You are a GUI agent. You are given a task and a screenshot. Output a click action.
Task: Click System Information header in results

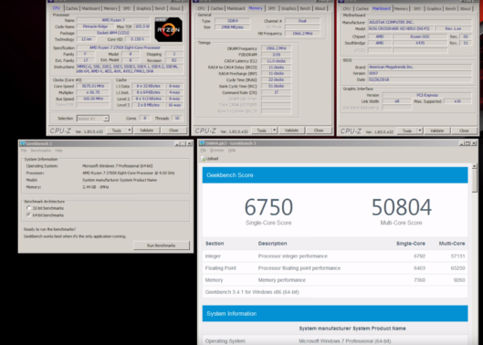pyautogui.click(x=335, y=314)
